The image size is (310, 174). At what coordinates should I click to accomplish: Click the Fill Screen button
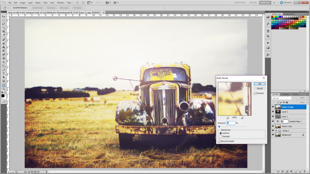[64, 8]
